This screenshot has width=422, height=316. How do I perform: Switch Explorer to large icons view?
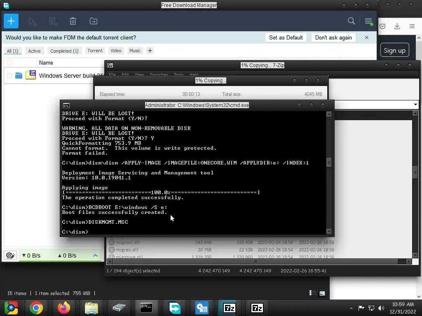(x=322, y=293)
